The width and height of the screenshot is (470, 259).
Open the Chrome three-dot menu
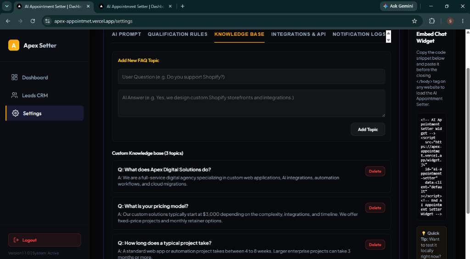tap(463, 21)
